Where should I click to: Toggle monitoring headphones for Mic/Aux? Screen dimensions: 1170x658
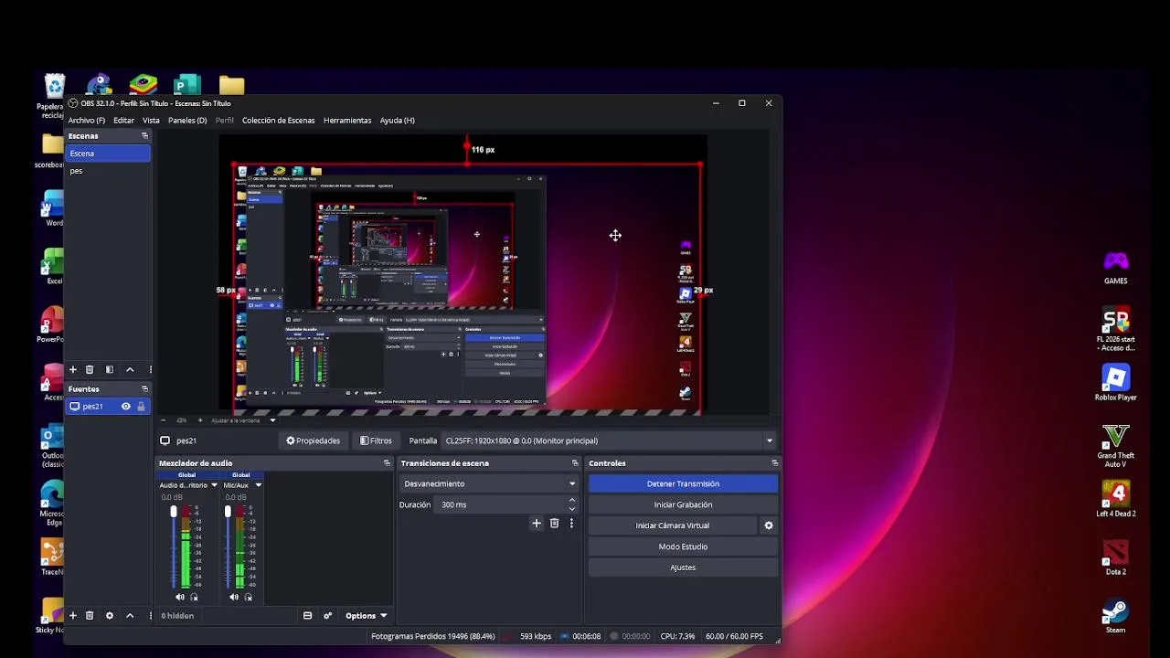248,597
